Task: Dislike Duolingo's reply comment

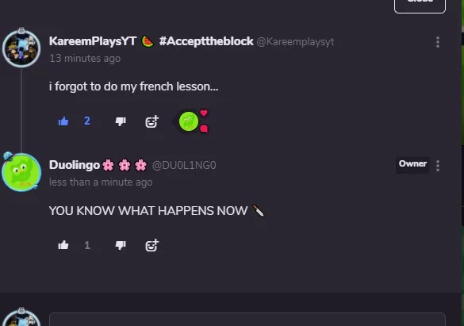Action: tap(121, 245)
